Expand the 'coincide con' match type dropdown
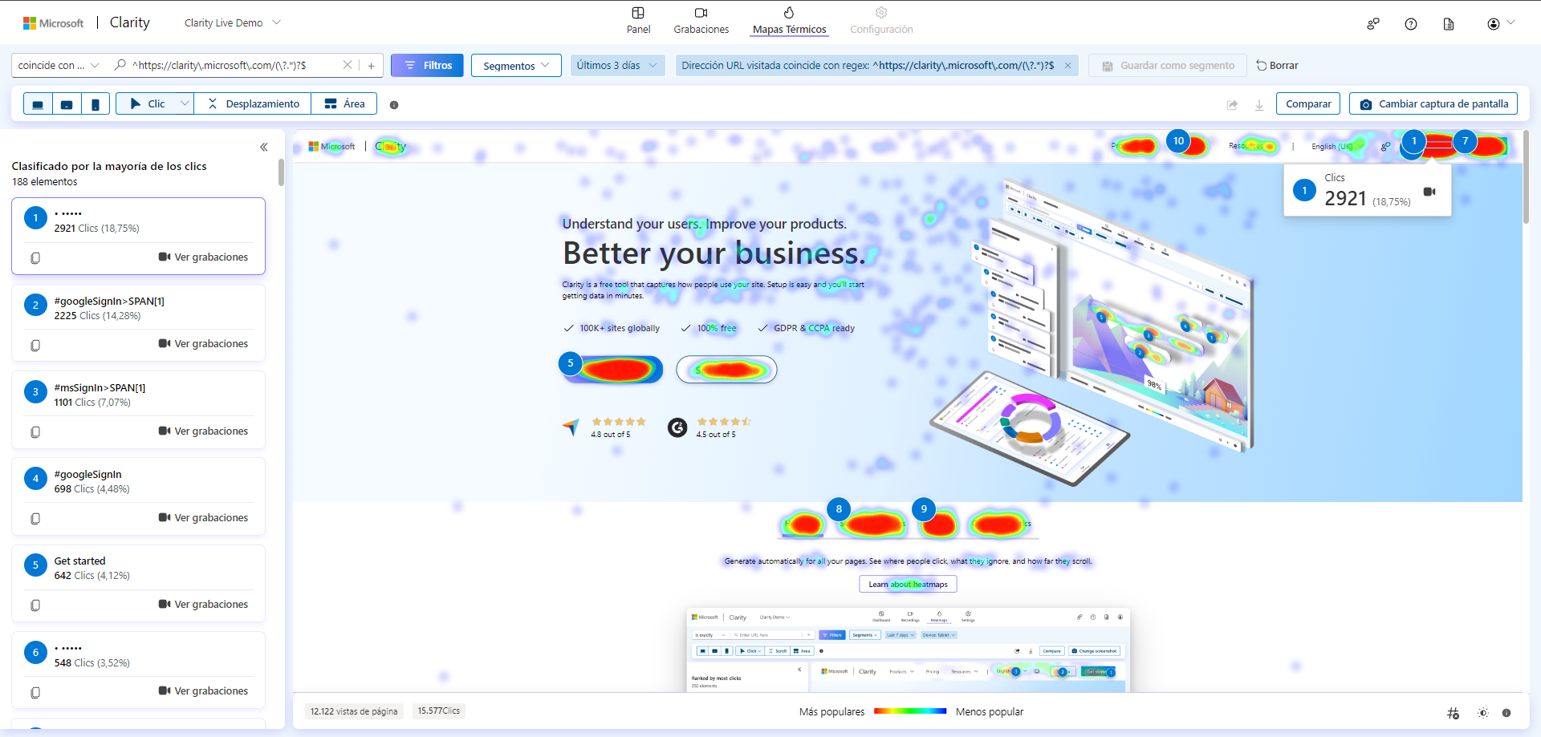Screen dimensions: 1541x737 [x=59, y=66]
